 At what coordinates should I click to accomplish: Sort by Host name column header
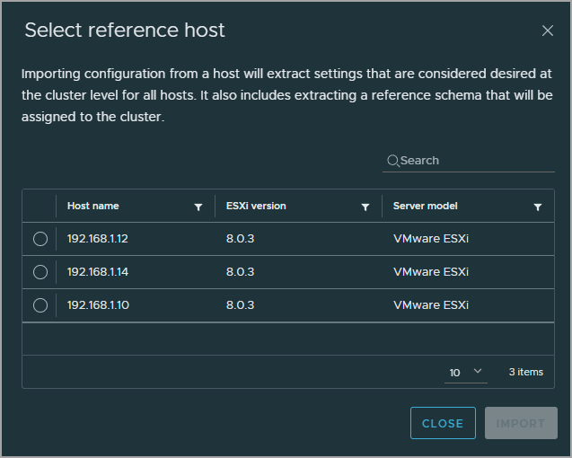[x=93, y=206]
